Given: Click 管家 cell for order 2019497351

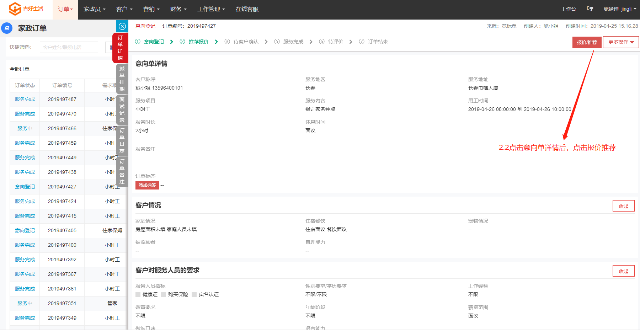Looking at the screenshot, I should click(112, 304).
